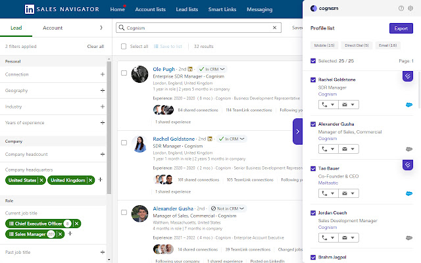The width and height of the screenshot is (421, 263).
Task: Select Alexander Gusha result checkbox
Action: click(124, 212)
